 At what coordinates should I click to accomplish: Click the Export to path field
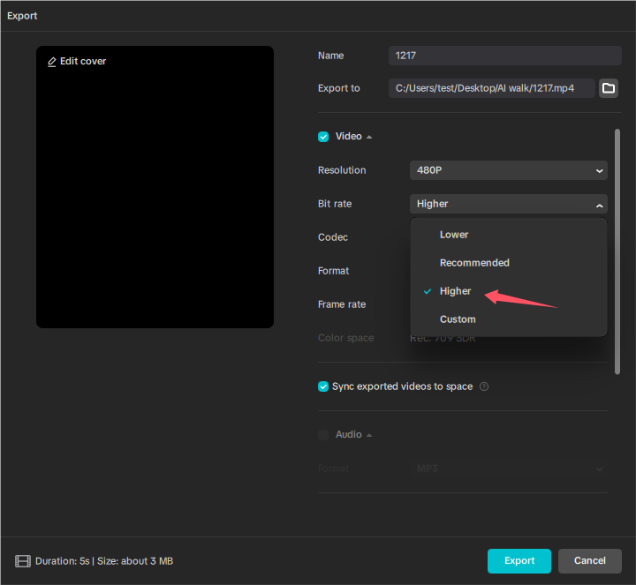click(492, 88)
